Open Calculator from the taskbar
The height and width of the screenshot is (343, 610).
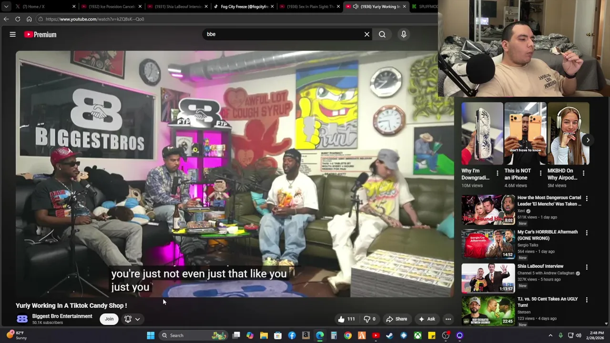coord(334,335)
